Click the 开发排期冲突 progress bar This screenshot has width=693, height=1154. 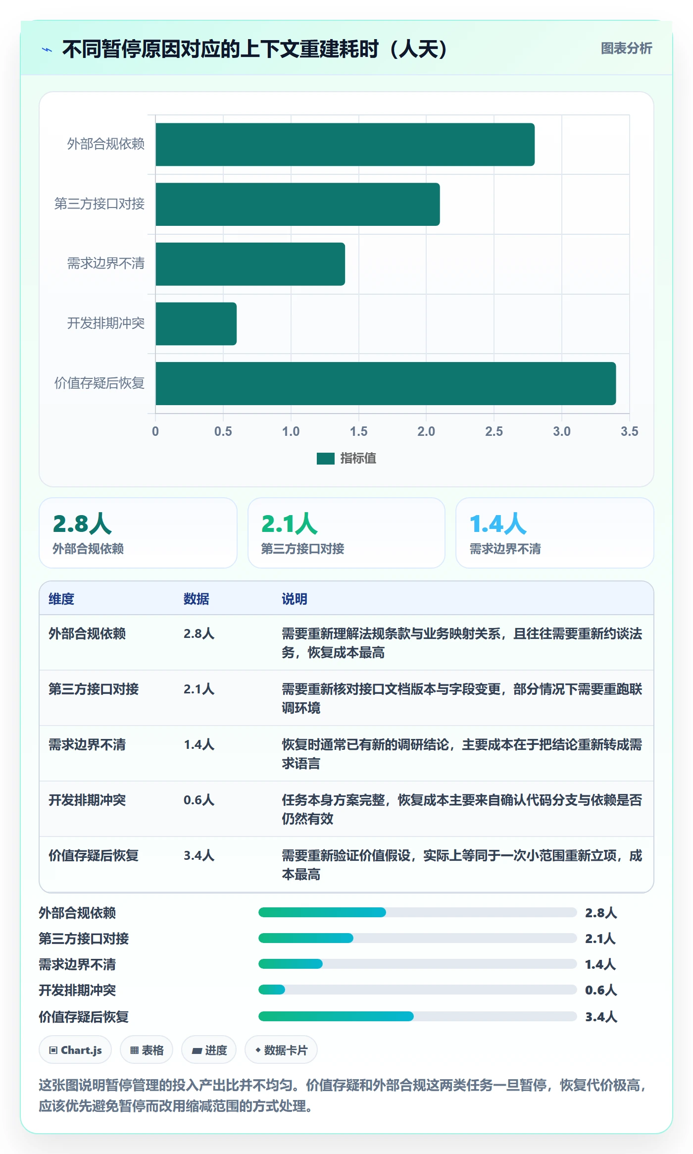coord(418,990)
